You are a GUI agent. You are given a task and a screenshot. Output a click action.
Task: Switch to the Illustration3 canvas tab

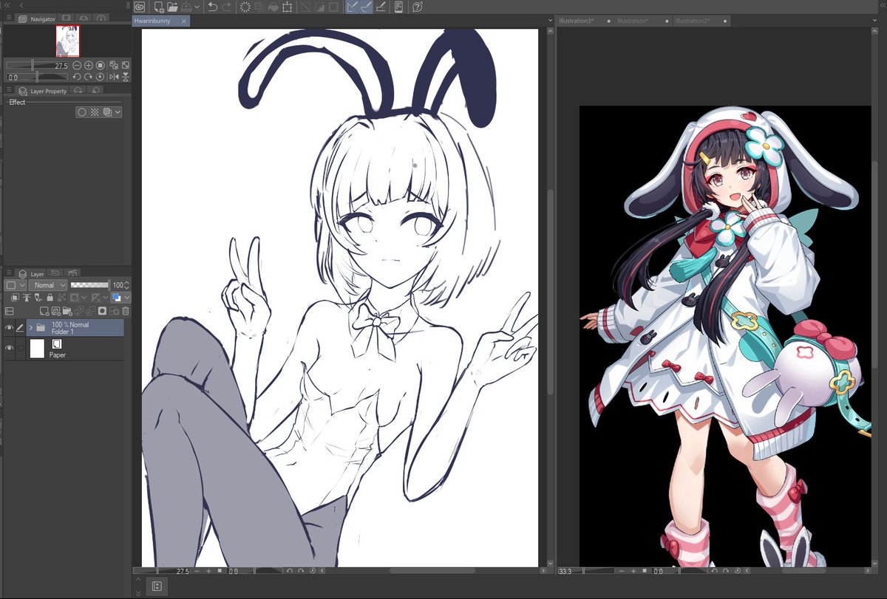[x=578, y=21]
